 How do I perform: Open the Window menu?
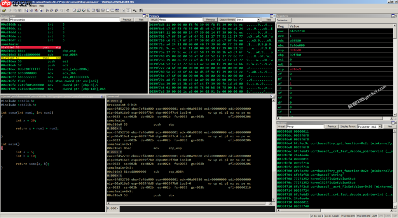click(33, 6)
